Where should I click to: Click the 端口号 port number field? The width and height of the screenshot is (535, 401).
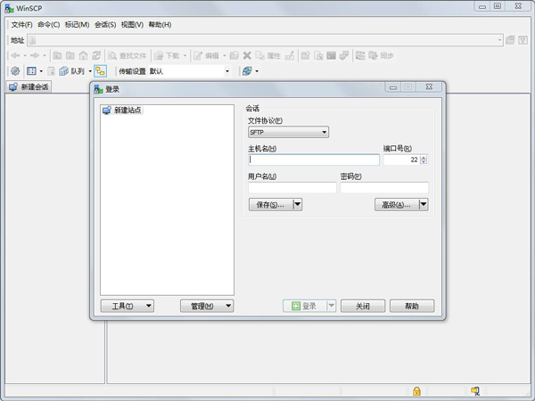click(x=402, y=160)
